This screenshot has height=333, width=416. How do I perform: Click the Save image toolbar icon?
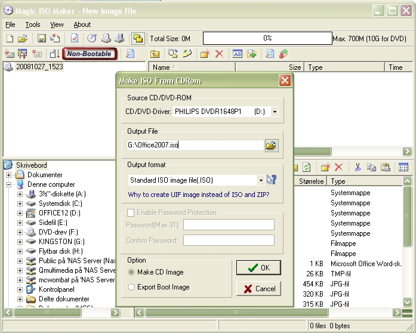coord(42,38)
